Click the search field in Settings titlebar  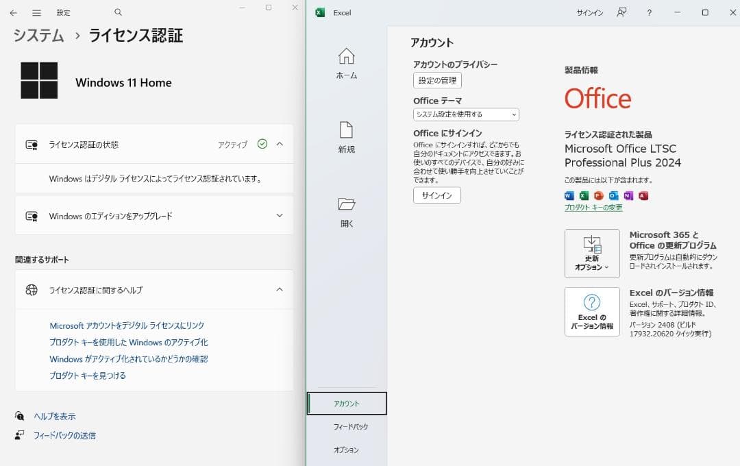coord(117,12)
